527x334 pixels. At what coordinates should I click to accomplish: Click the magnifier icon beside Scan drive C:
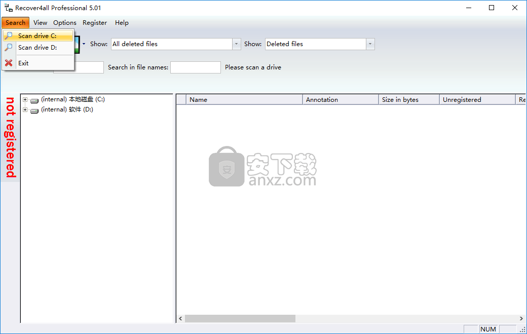[x=9, y=35]
